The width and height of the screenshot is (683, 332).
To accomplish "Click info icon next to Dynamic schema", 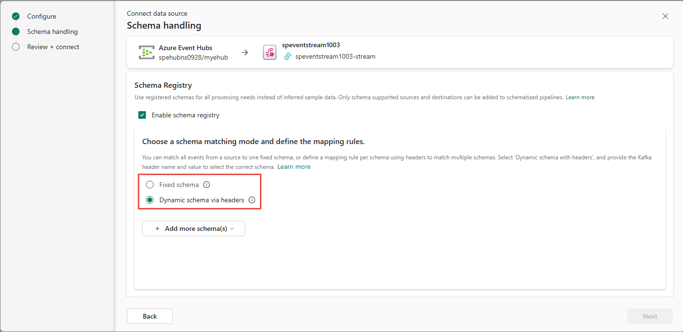I will coord(252,200).
